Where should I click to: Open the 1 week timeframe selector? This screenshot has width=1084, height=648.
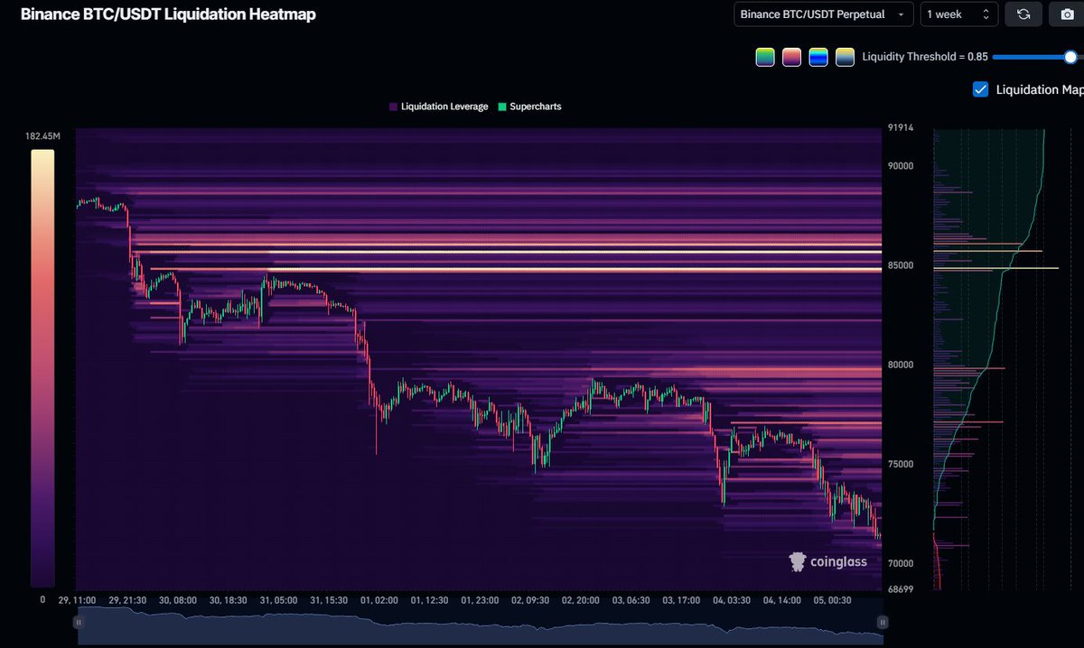958,14
